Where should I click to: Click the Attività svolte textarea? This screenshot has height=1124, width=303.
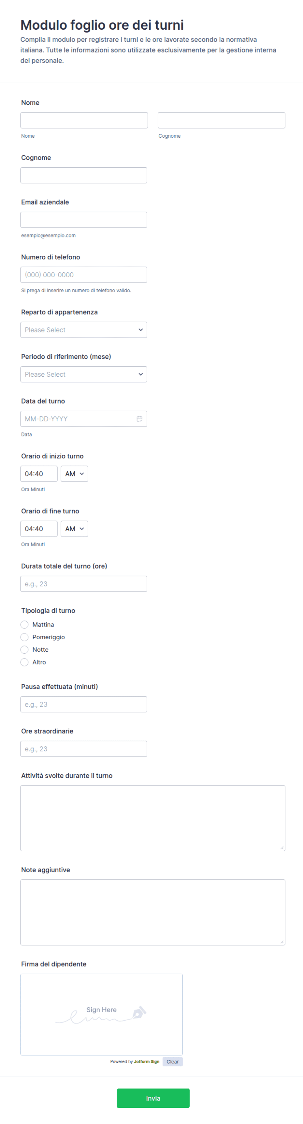pyautogui.click(x=153, y=818)
